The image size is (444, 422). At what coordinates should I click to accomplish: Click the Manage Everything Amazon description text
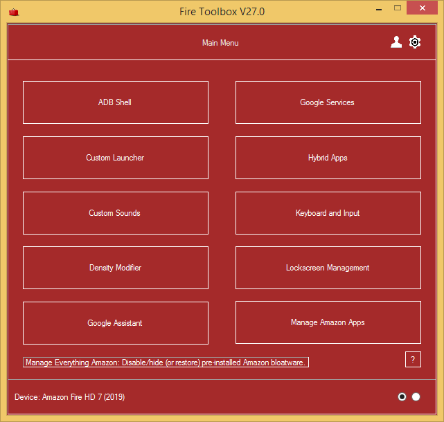(x=166, y=363)
